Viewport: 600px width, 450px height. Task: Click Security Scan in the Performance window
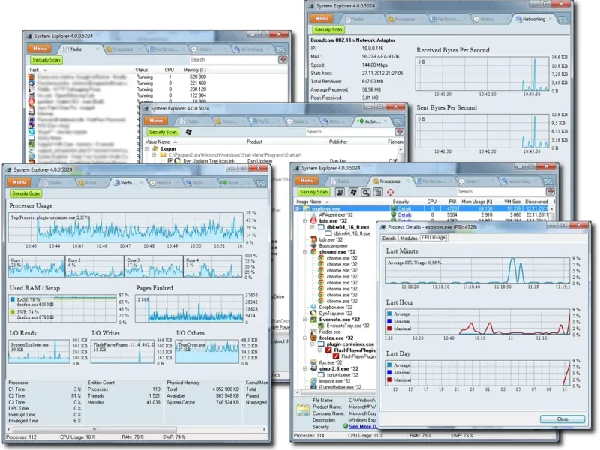point(25,193)
